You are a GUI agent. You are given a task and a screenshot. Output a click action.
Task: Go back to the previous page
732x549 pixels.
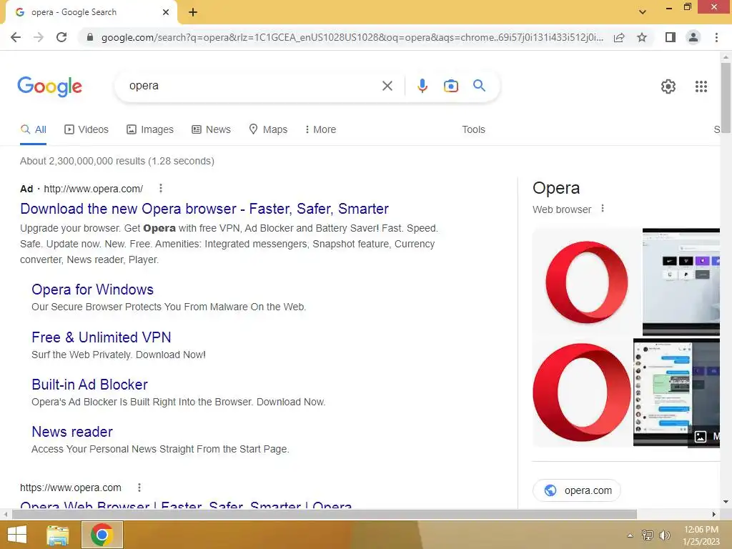click(x=16, y=37)
